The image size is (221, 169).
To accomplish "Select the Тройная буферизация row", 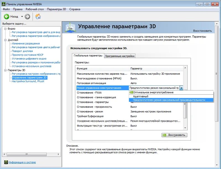I will pyautogui.click(x=130, y=116).
